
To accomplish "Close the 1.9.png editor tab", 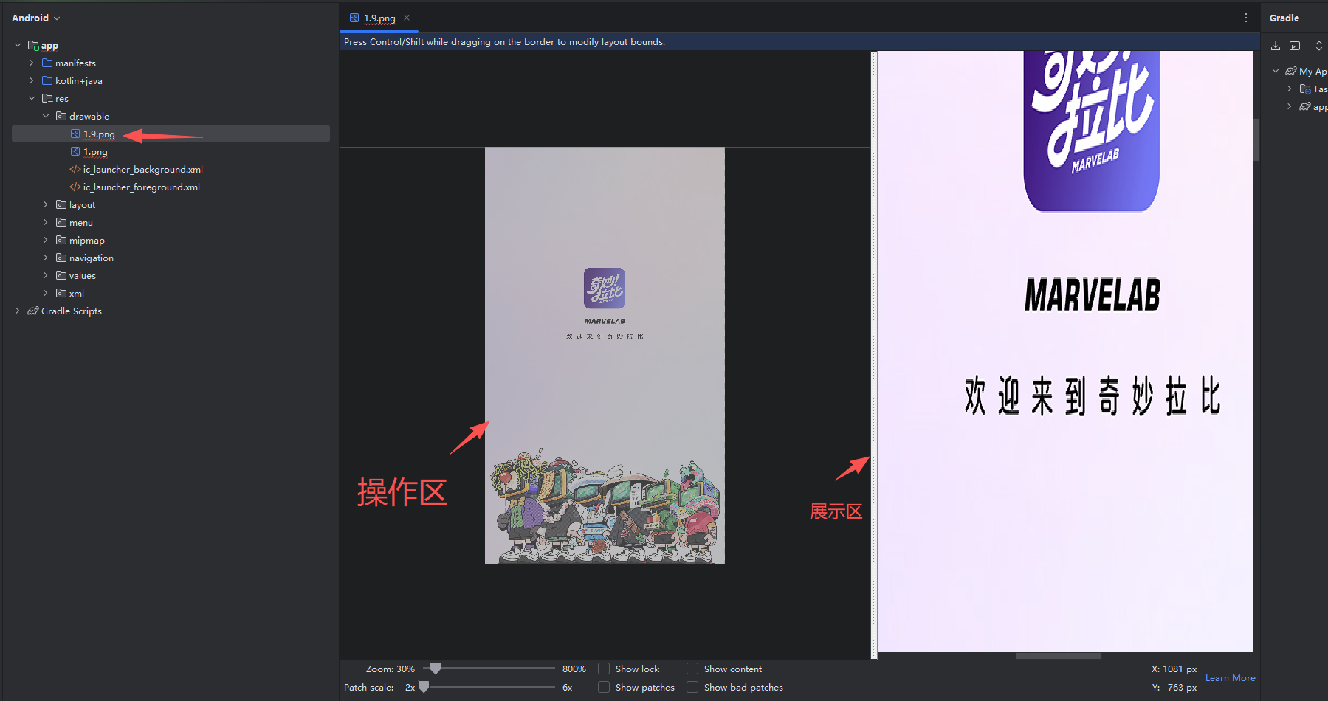I will pos(407,18).
